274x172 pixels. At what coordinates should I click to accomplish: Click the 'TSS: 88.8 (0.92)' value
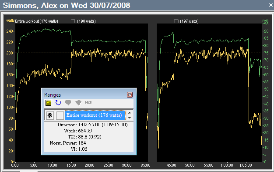pyautogui.click(x=84, y=137)
